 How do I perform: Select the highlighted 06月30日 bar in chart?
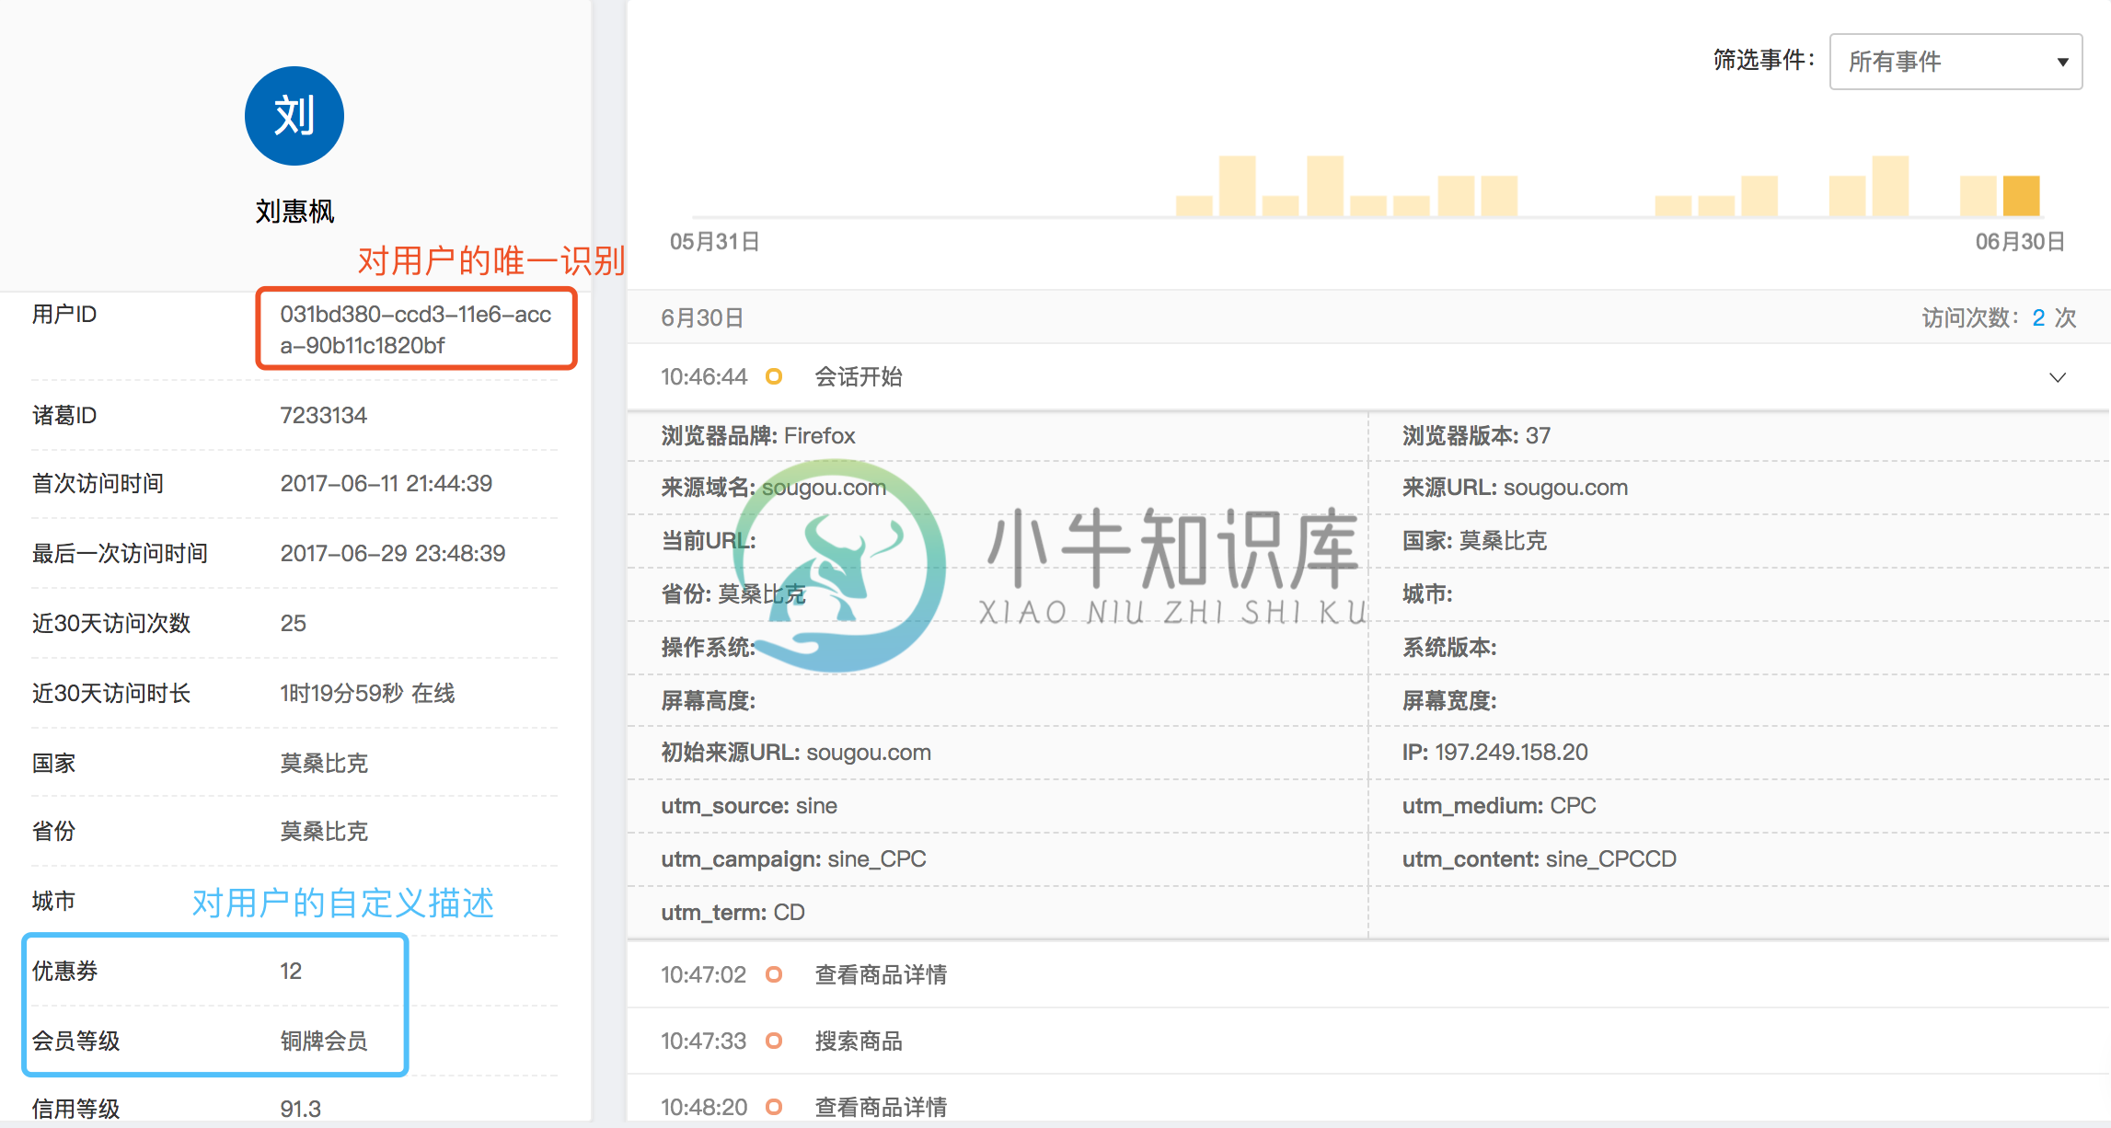(2021, 195)
